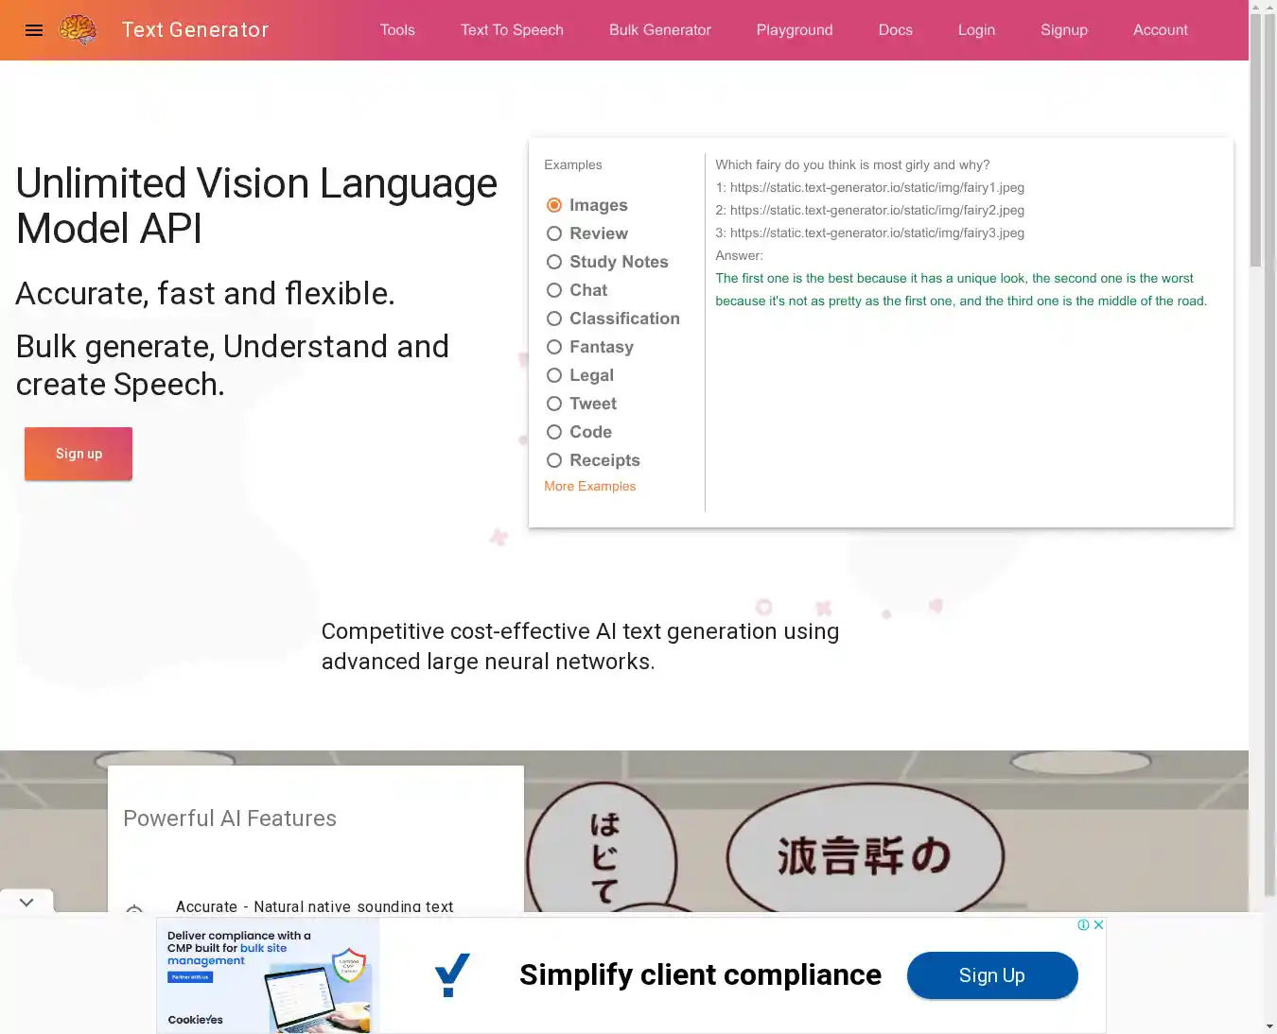The image size is (1277, 1034).
Task: Open Text To Speech page
Action: tap(512, 30)
